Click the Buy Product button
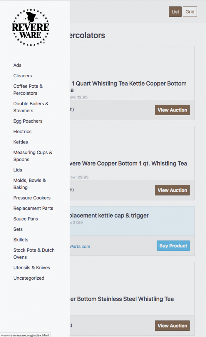 coord(173,246)
